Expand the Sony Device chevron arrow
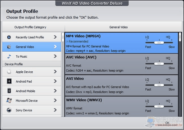This screenshot has height=130, width=184. pos(55,110)
